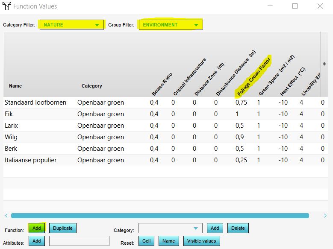
Task: Maximize the Function Values window
Action: [295, 6]
